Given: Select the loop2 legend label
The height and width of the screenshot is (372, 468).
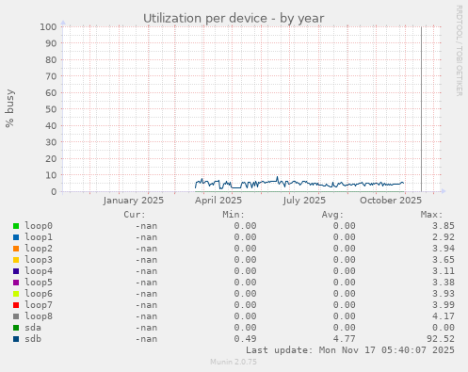Looking at the screenshot, I should click(39, 249).
